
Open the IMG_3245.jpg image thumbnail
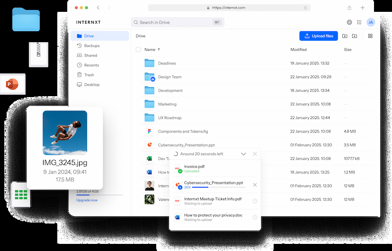(65, 133)
